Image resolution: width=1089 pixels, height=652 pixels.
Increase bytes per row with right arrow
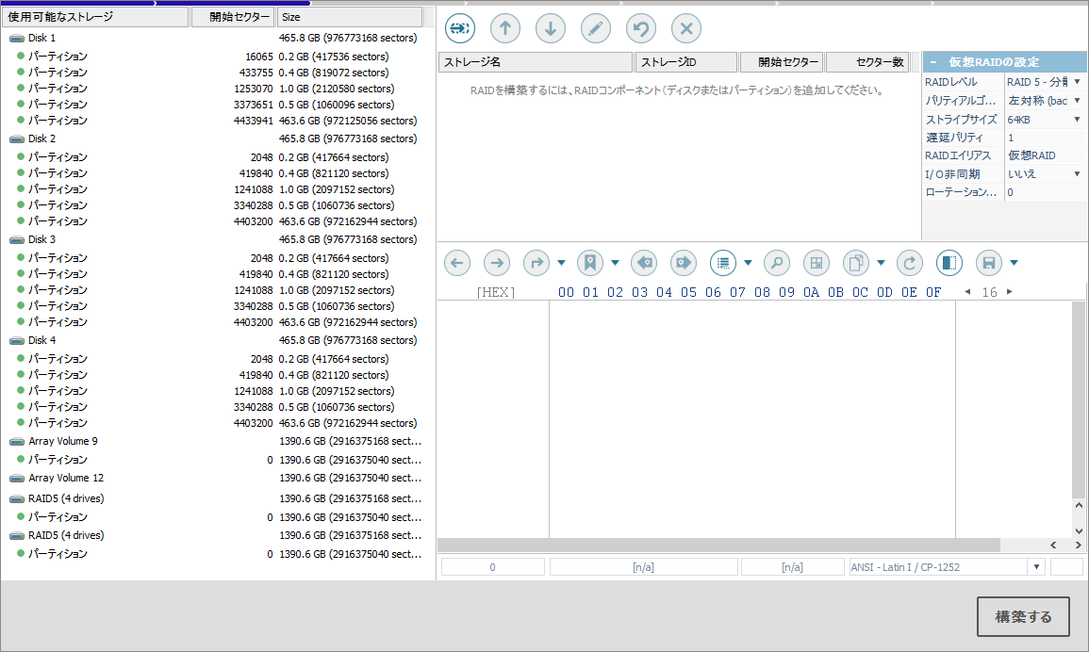click(1010, 292)
